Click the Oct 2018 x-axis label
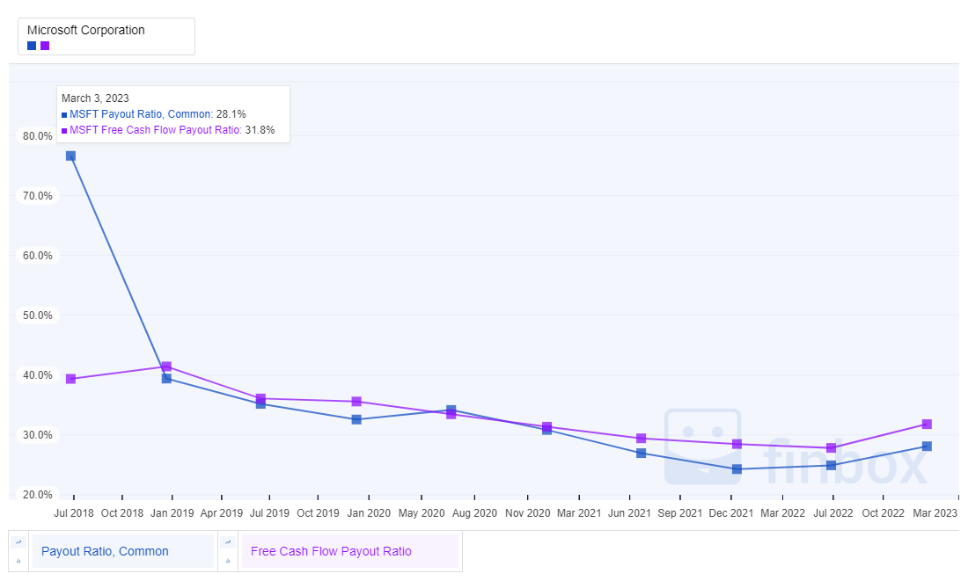Screen dimensions: 968x581 [x=122, y=513]
